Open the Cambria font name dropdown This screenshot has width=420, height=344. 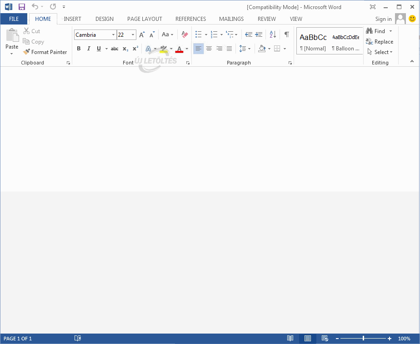pyautogui.click(x=113, y=35)
